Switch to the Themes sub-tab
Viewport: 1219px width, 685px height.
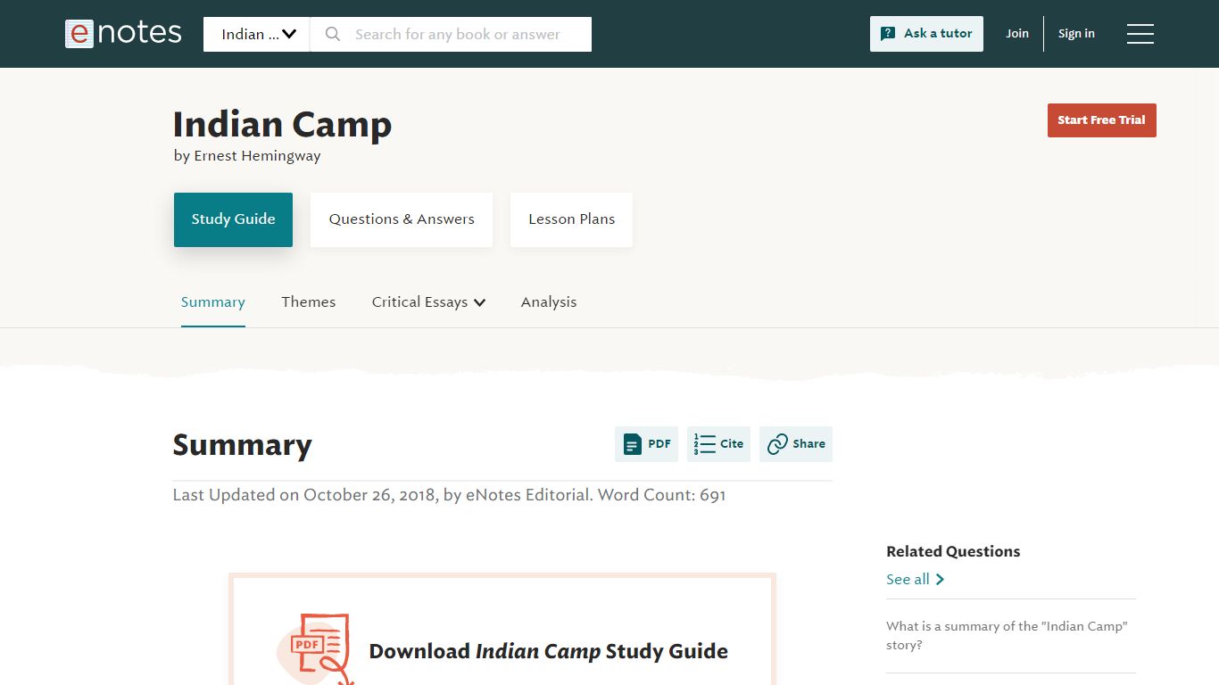pyautogui.click(x=309, y=302)
